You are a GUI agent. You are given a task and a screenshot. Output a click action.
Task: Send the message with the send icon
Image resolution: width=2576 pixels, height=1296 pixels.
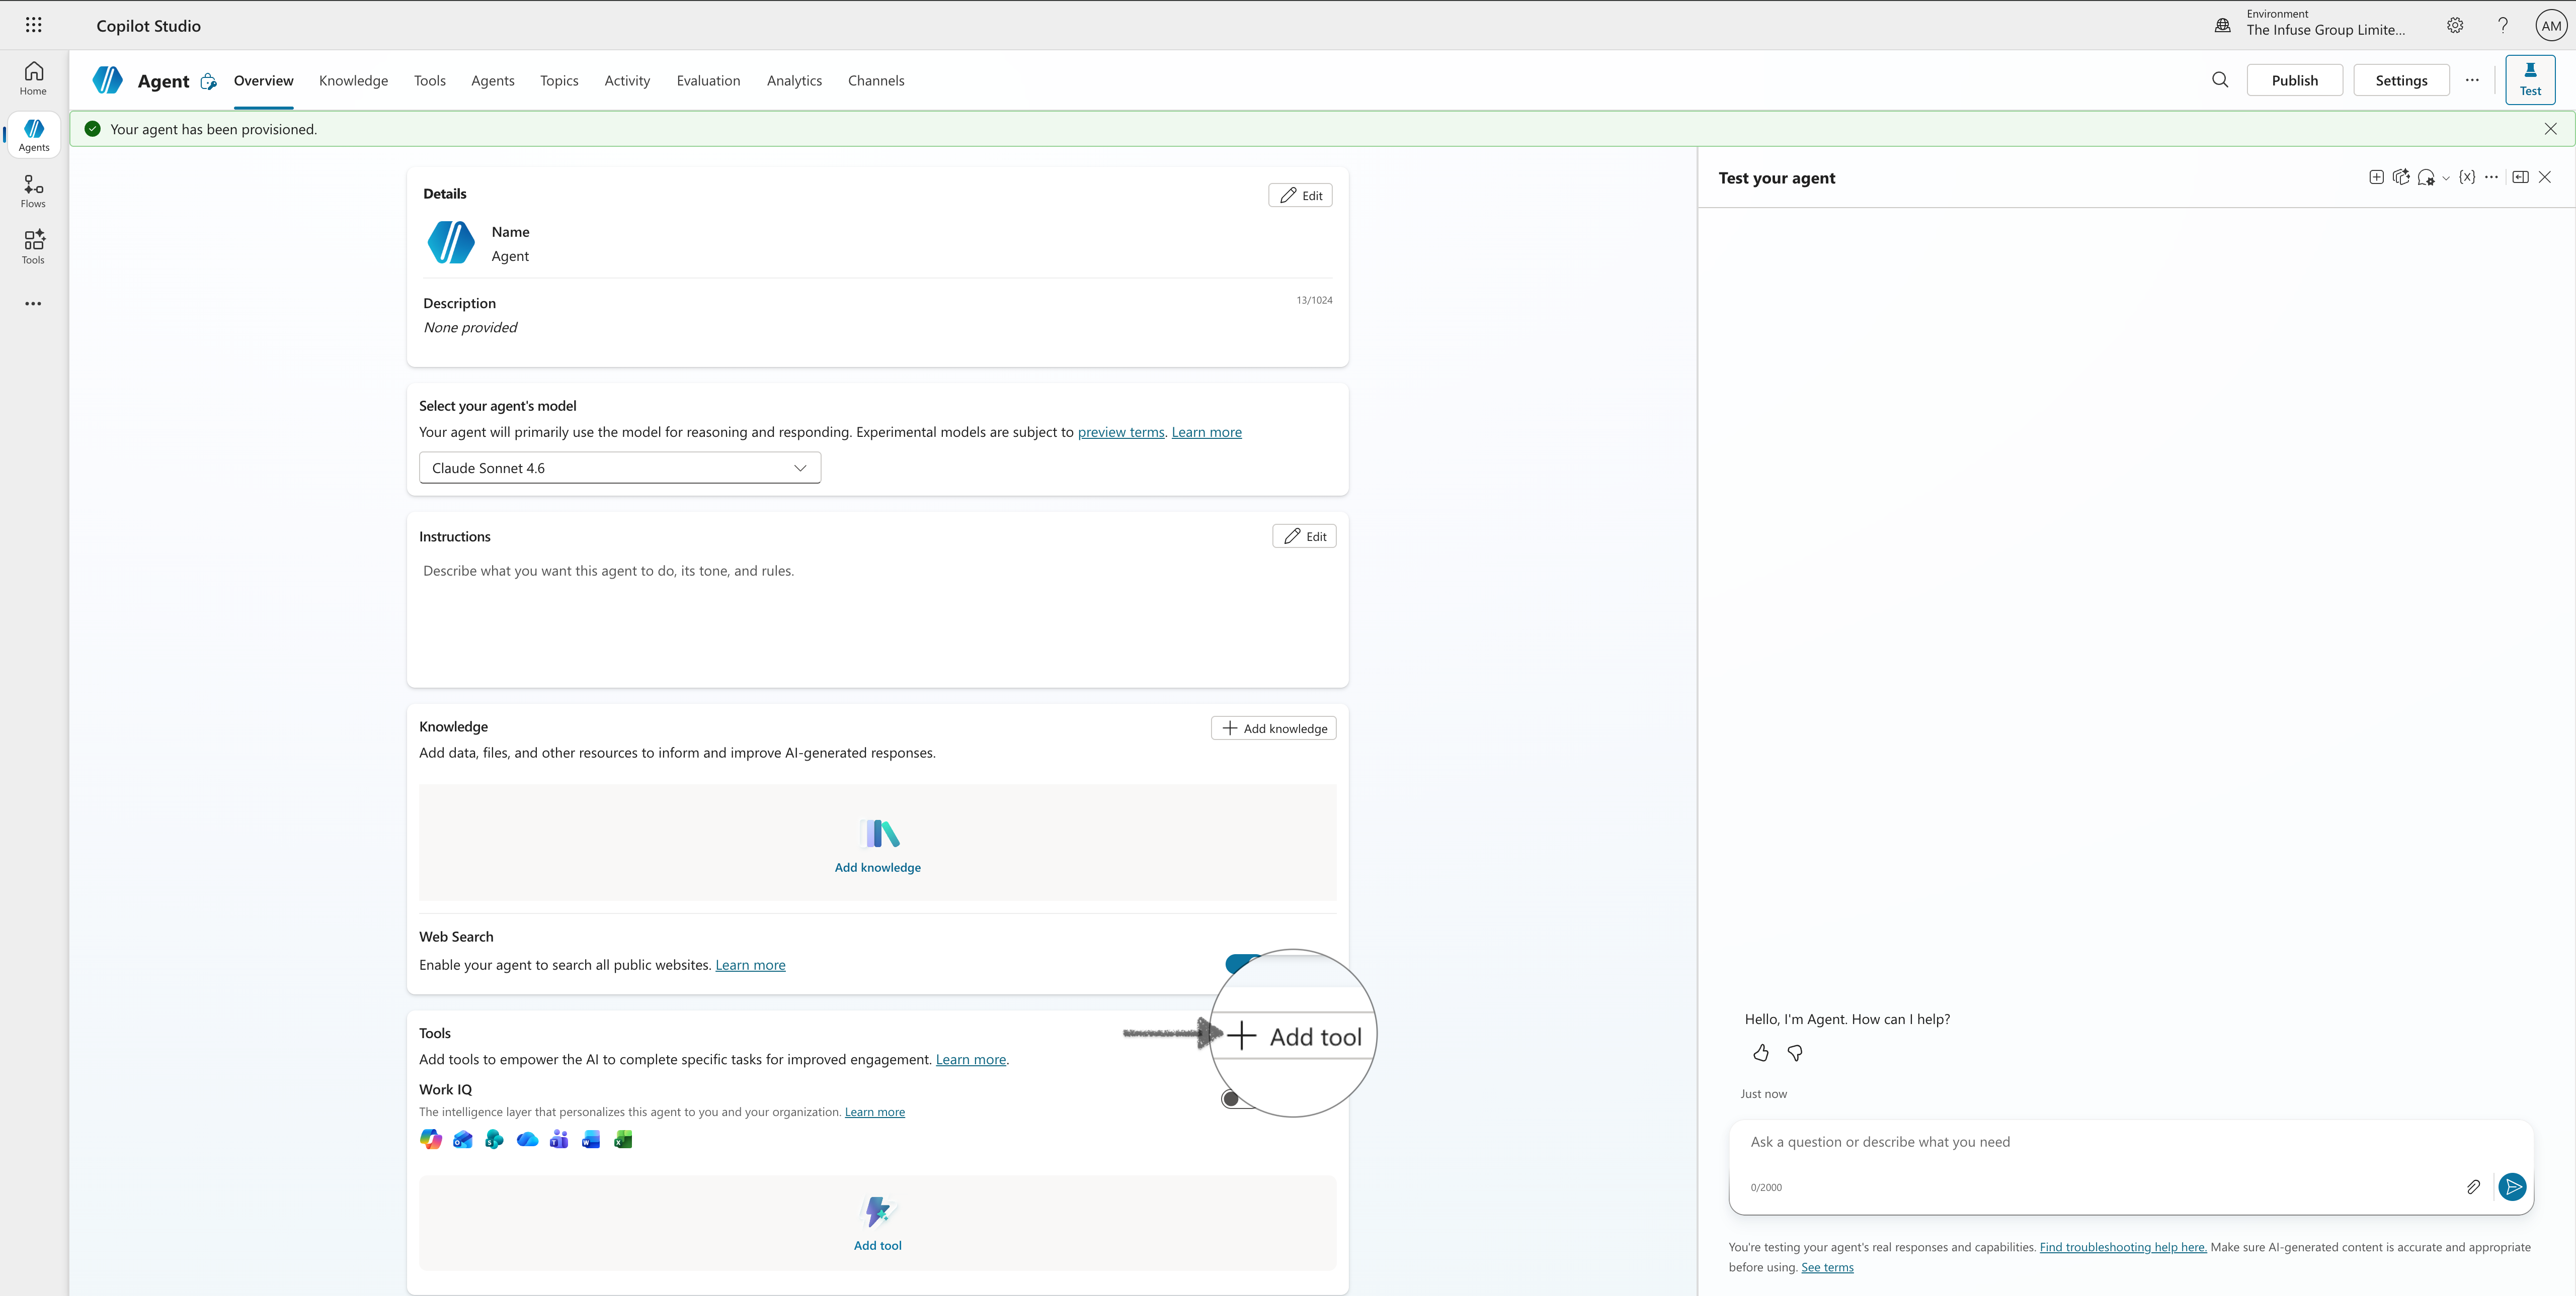pos(2512,1187)
